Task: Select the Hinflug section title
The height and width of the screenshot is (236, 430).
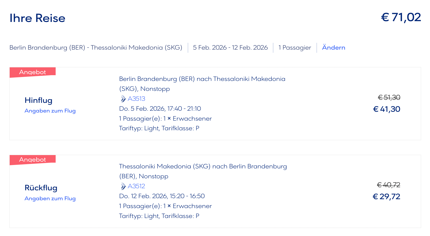Action: point(38,100)
